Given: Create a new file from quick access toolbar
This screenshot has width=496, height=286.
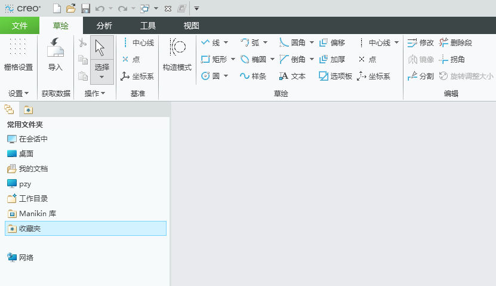Looking at the screenshot, I should click(x=57, y=8).
